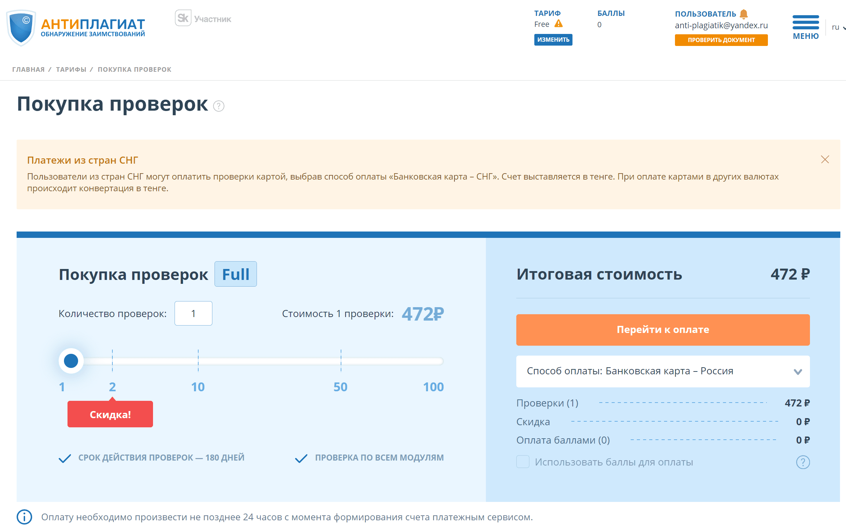
Task: Click the Количество проверок input field
Action: [193, 313]
